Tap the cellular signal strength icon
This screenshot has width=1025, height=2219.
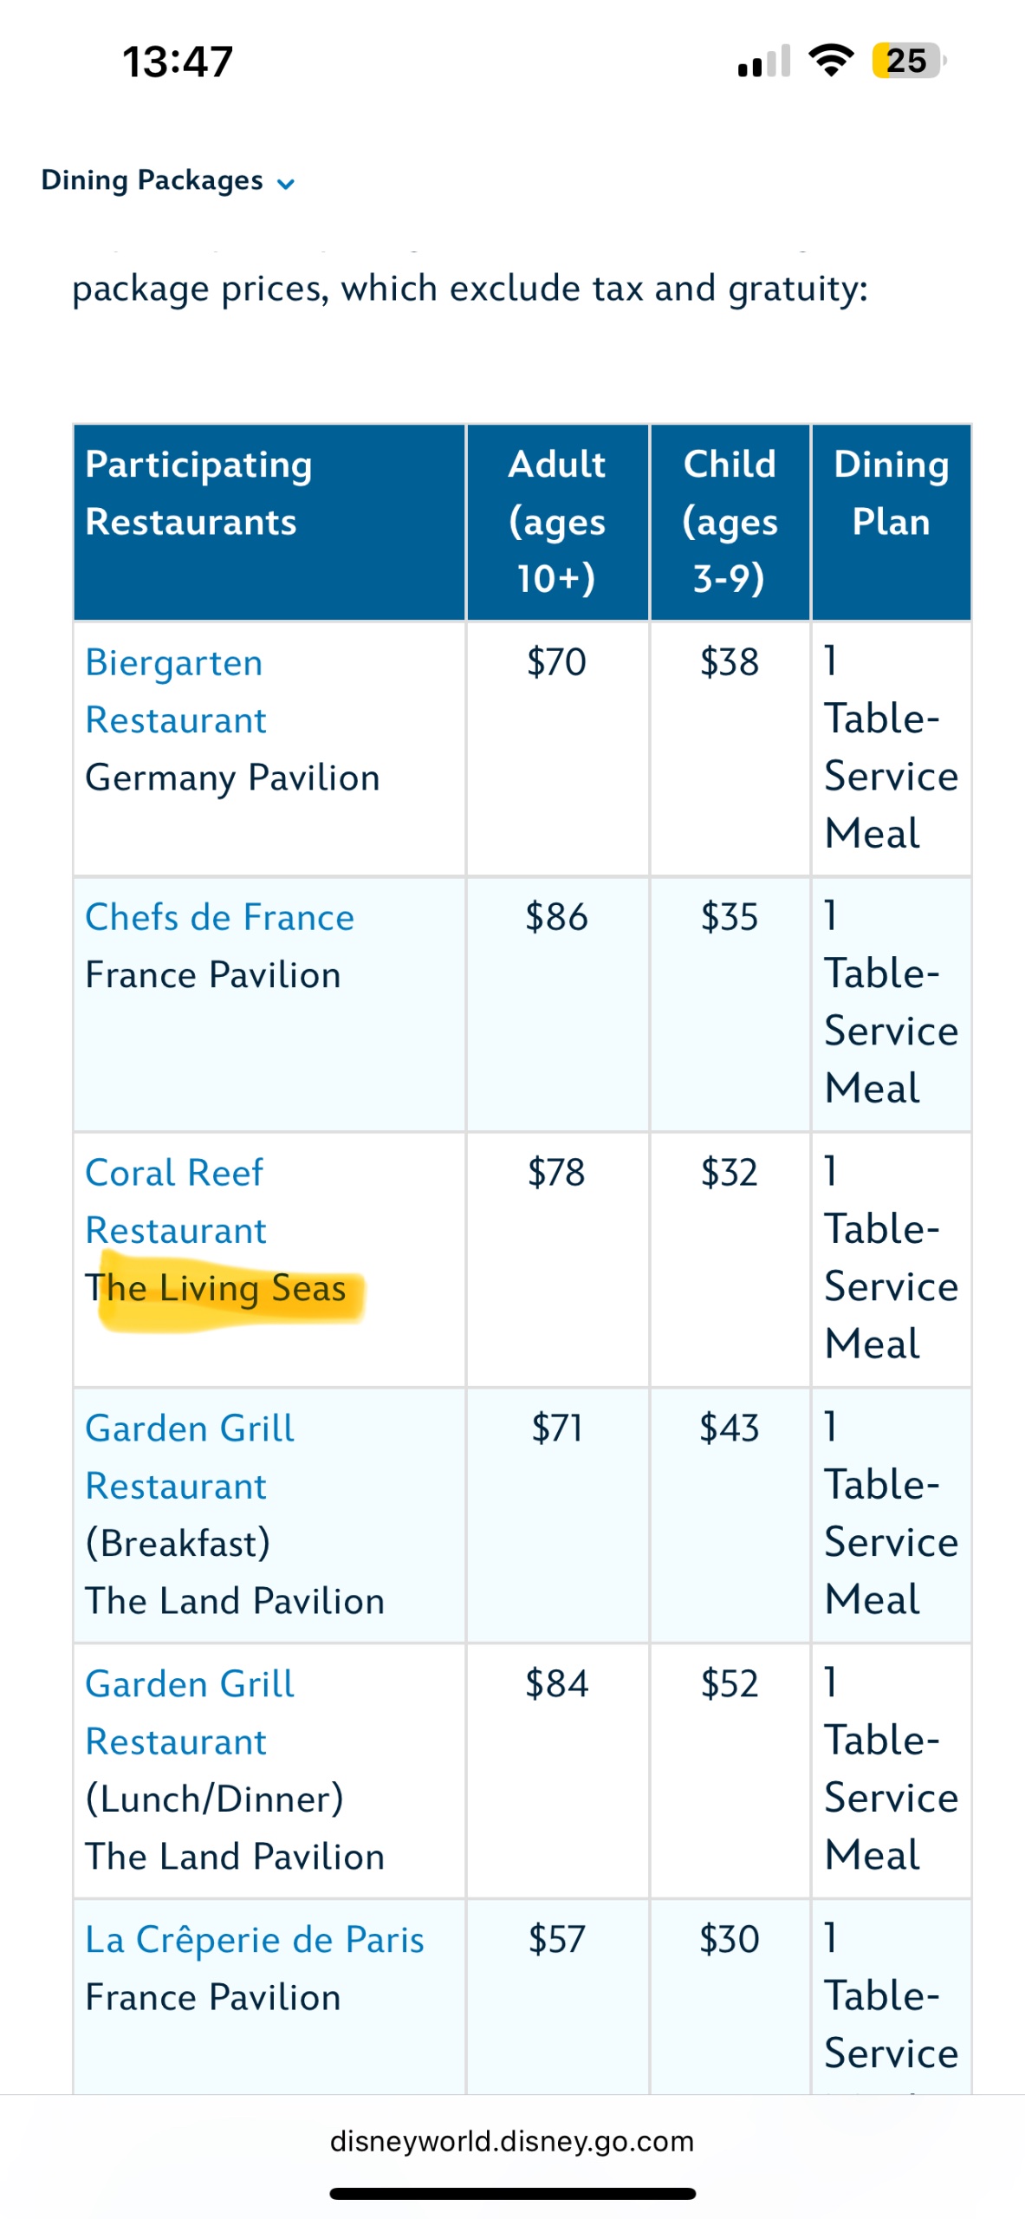click(x=763, y=62)
